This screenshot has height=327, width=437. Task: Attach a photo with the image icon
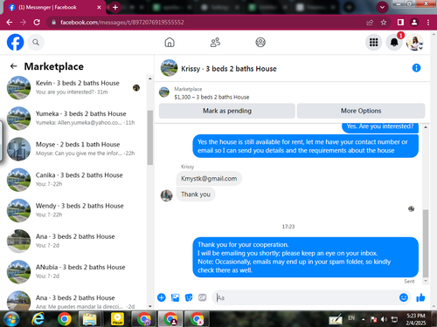175,297
